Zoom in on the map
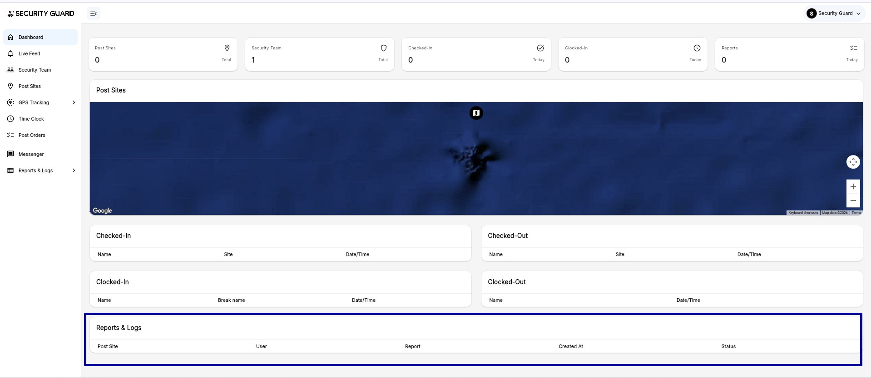This screenshot has height=378, width=871. pyautogui.click(x=853, y=186)
